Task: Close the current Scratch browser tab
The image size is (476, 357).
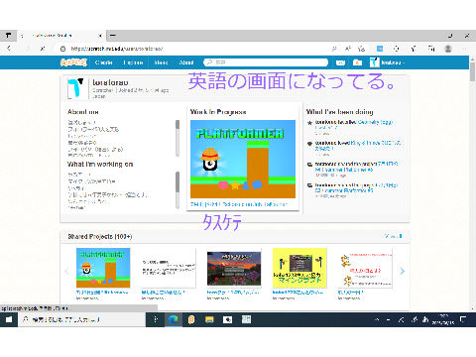Action: coord(100,36)
